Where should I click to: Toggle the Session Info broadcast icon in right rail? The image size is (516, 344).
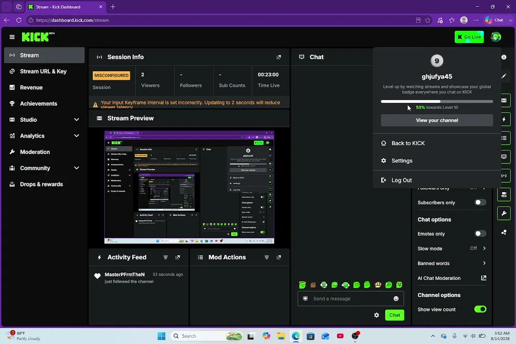click(x=504, y=175)
